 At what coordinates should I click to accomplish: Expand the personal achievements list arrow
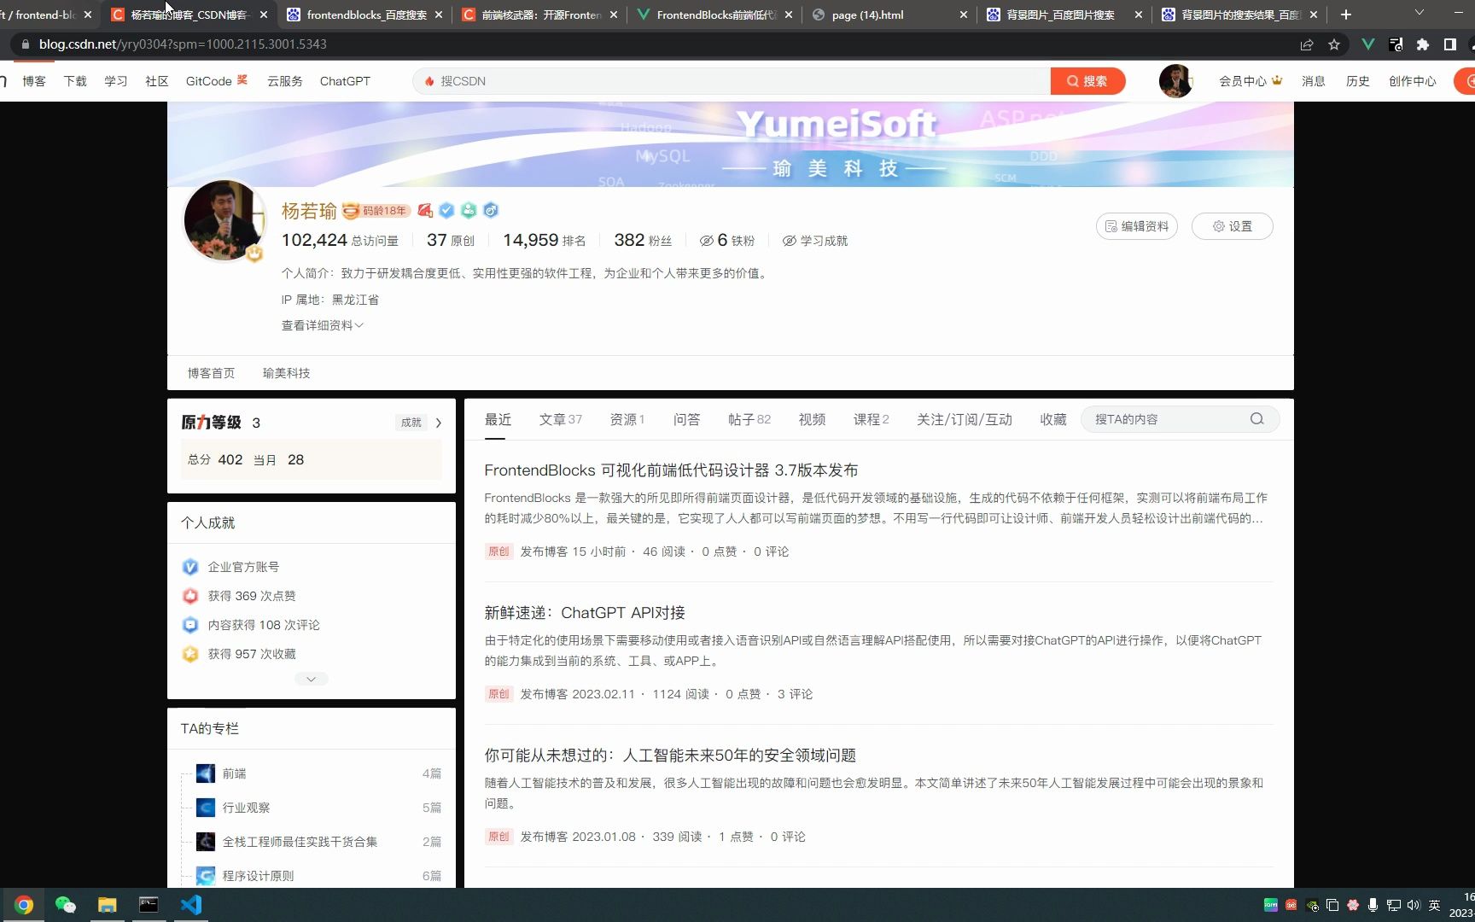click(311, 678)
